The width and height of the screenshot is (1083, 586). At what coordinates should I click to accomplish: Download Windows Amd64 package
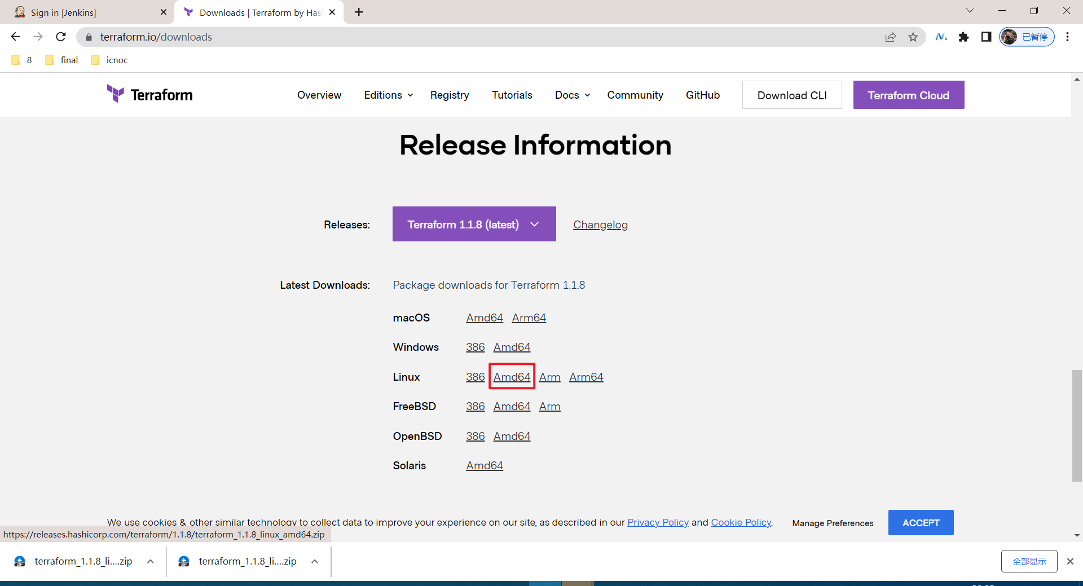click(x=512, y=347)
